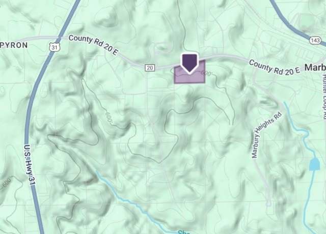Click the creek flowing south of pond
This screenshot has width=326, height=234.
pos(309,199)
